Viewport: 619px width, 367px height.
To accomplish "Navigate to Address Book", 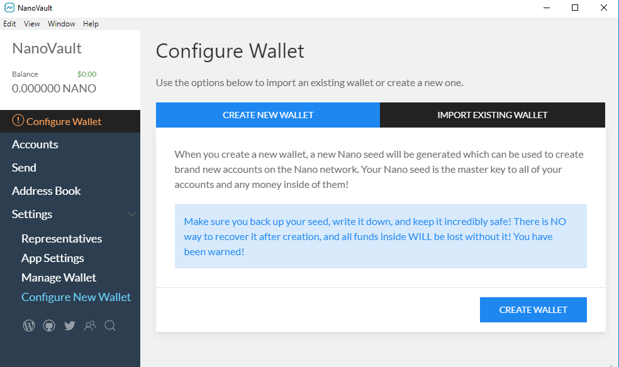I will (47, 191).
